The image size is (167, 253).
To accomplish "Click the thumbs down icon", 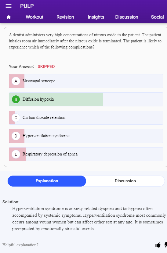I will [x=166, y=245].
